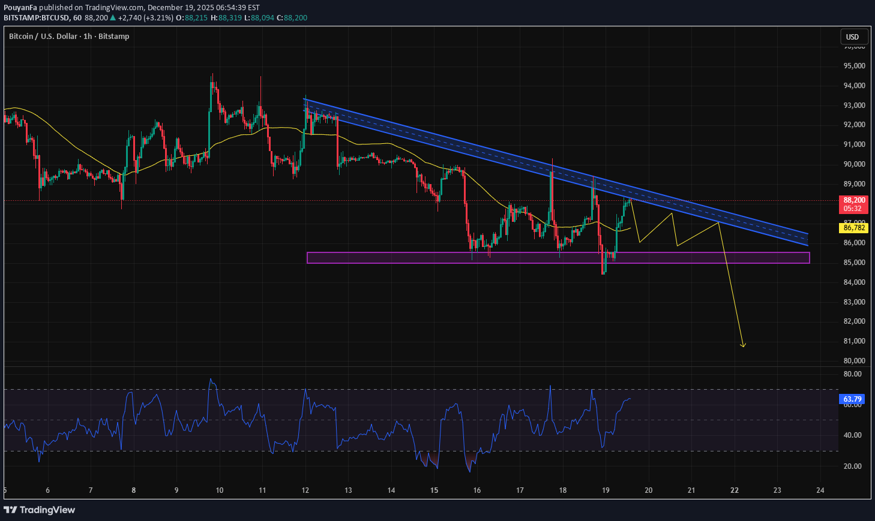Click the 1h interval label in legend
The image size is (875, 521).
click(88, 36)
